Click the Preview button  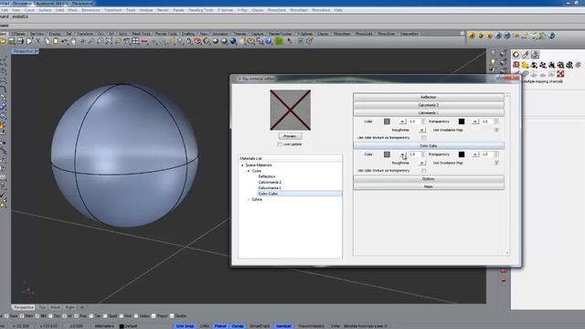click(290, 136)
